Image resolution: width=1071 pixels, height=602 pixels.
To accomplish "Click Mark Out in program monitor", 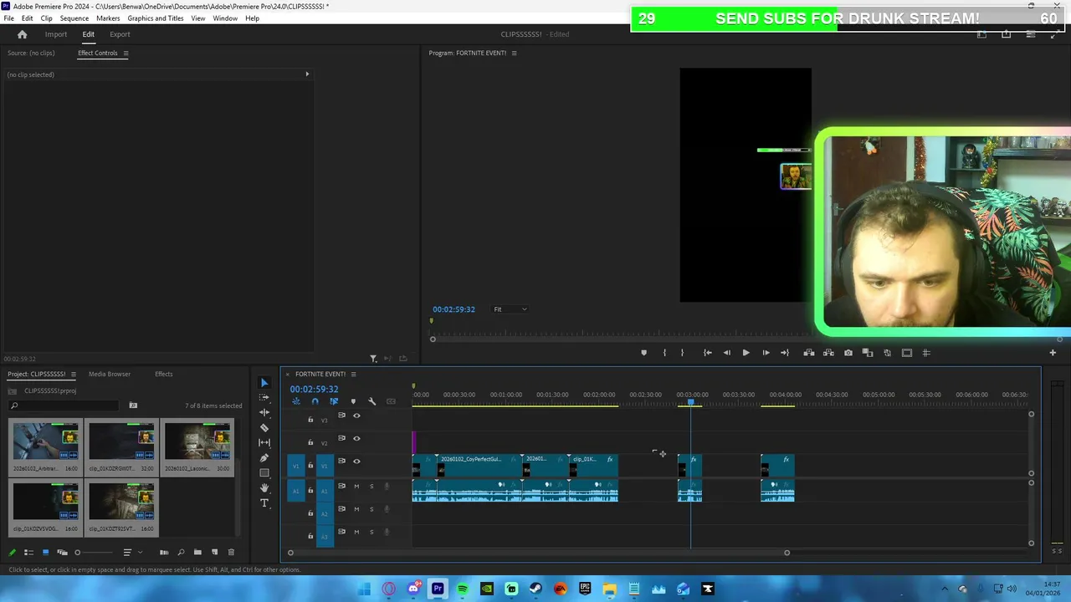I will (x=682, y=353).
